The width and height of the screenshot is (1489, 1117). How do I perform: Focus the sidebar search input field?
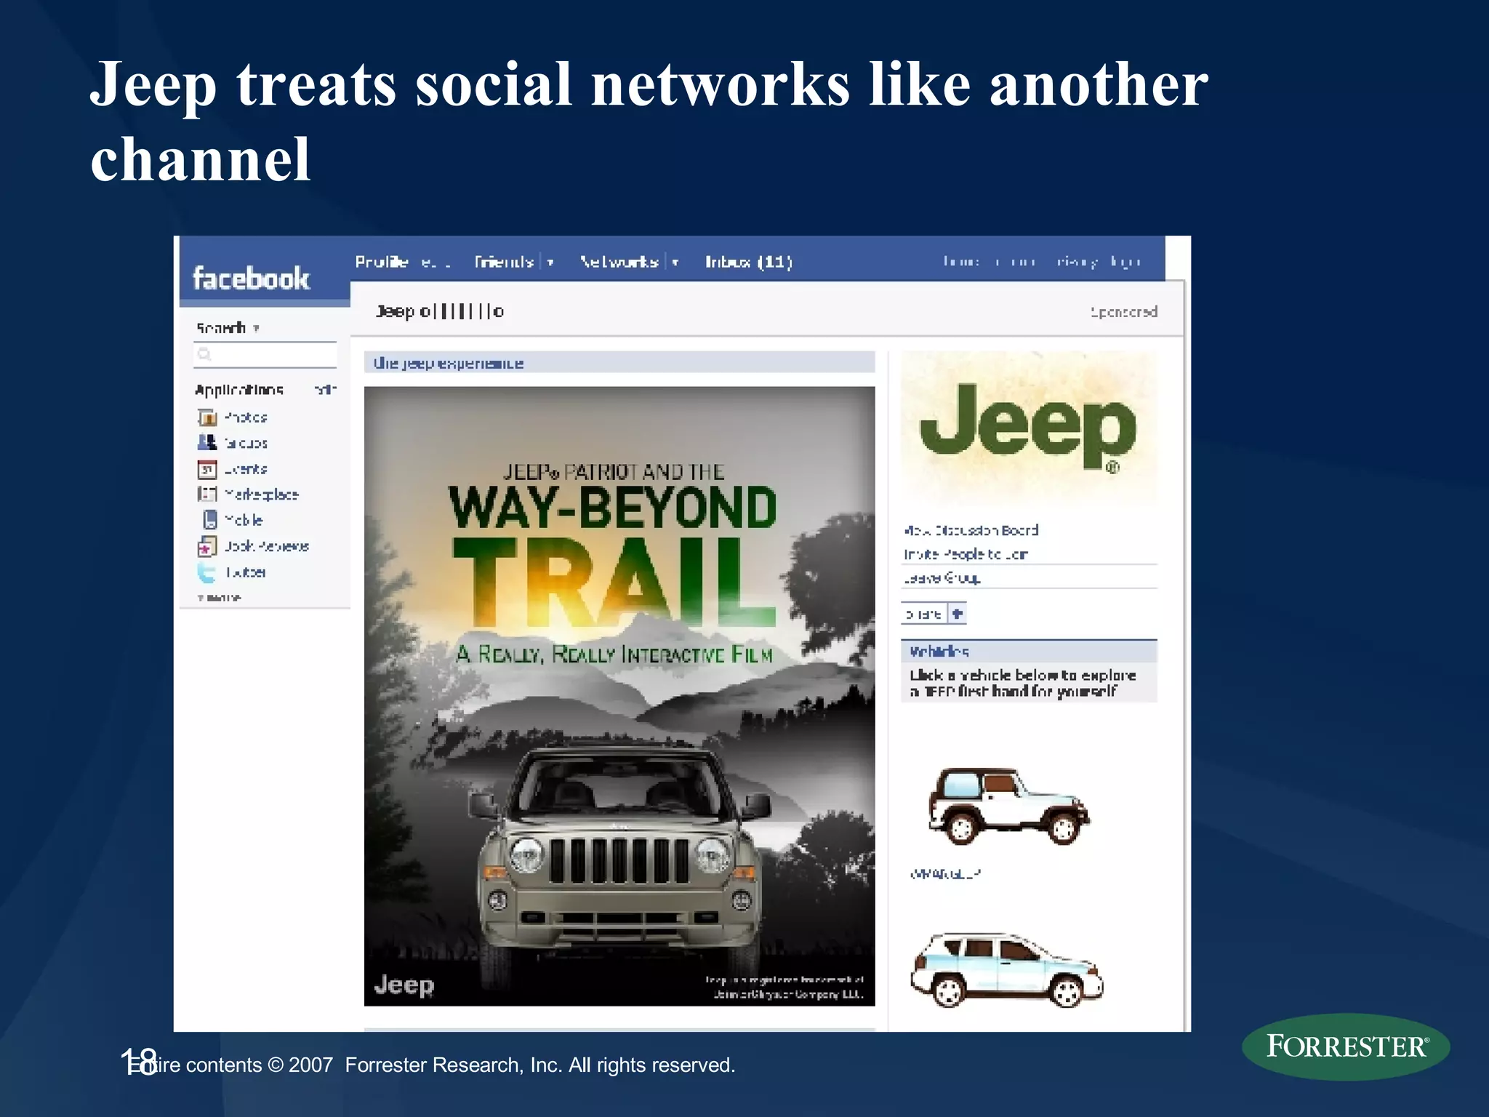[x=265, y=355]
